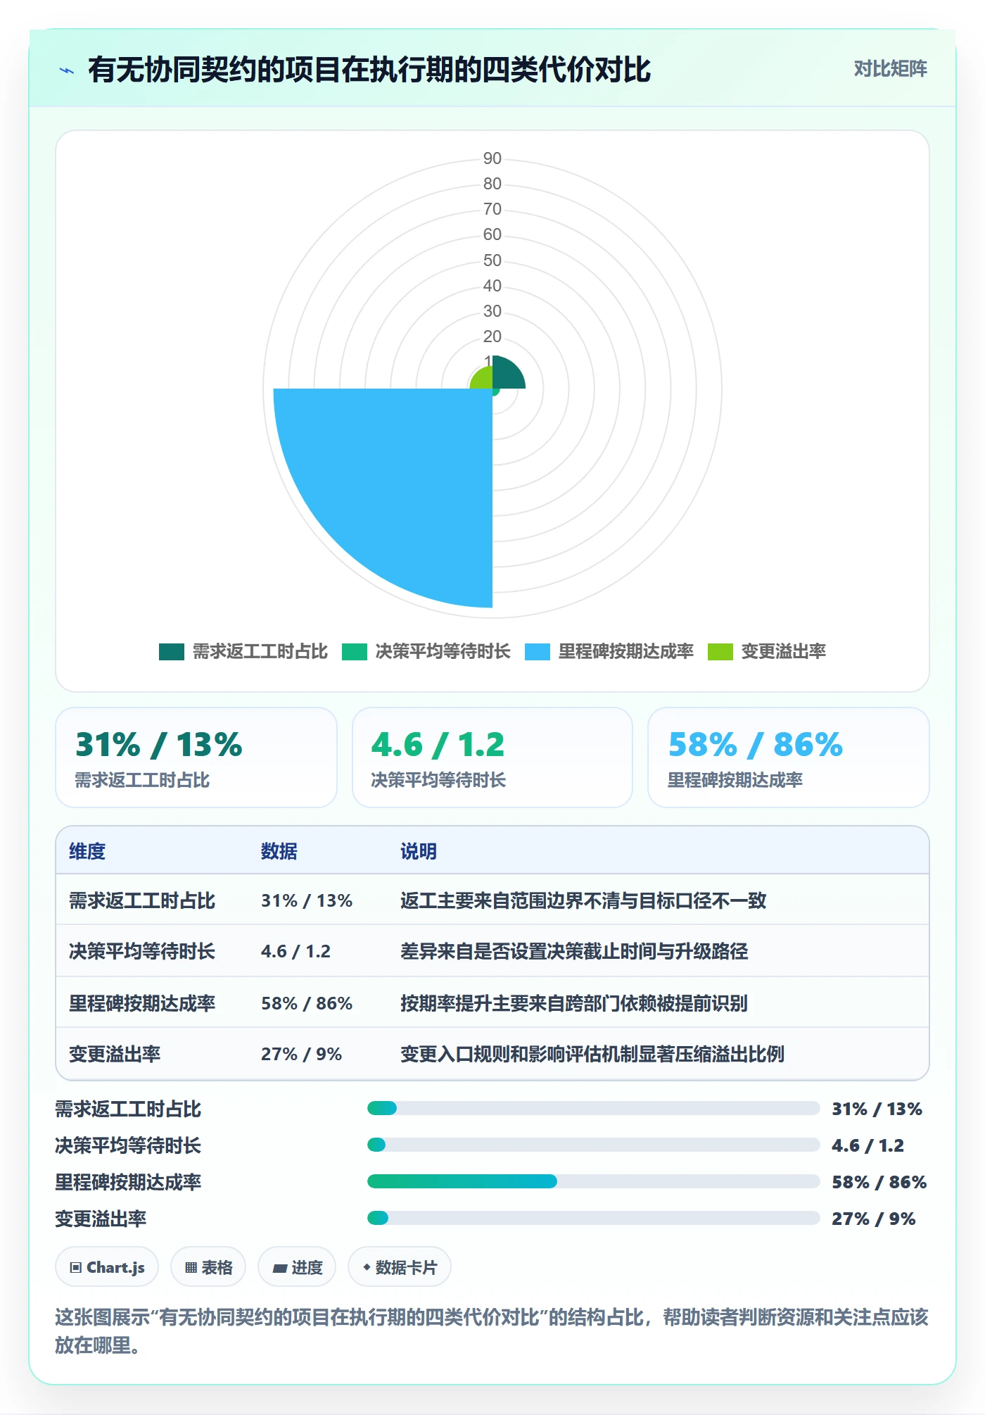Toggle the 需求返工工时占比 legend swatch
985x1415 pixels.
click(x=172, y=652)
